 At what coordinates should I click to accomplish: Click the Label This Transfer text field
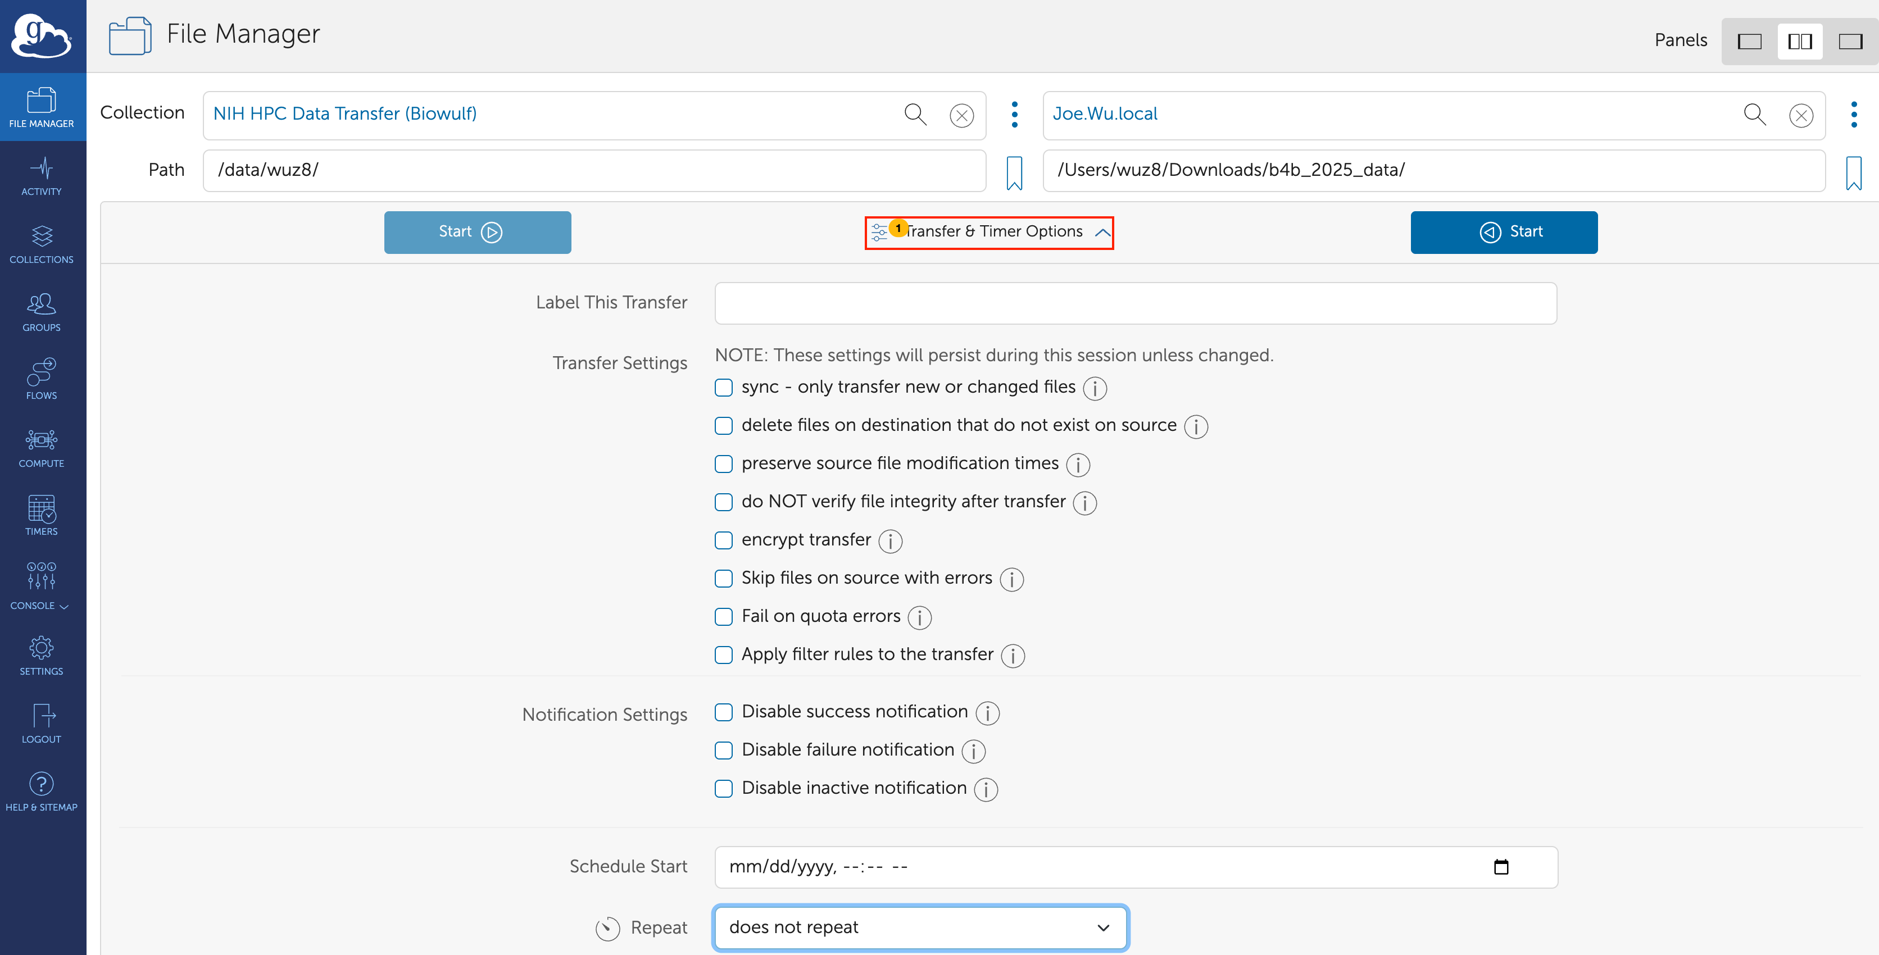click(1135, 303)
